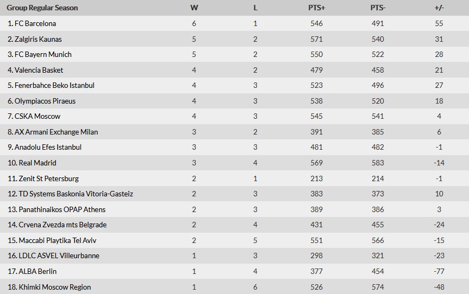Open Panathinaikos OPAP Athens link
This screenshot has height=294, width=469.
pos(62,209)
